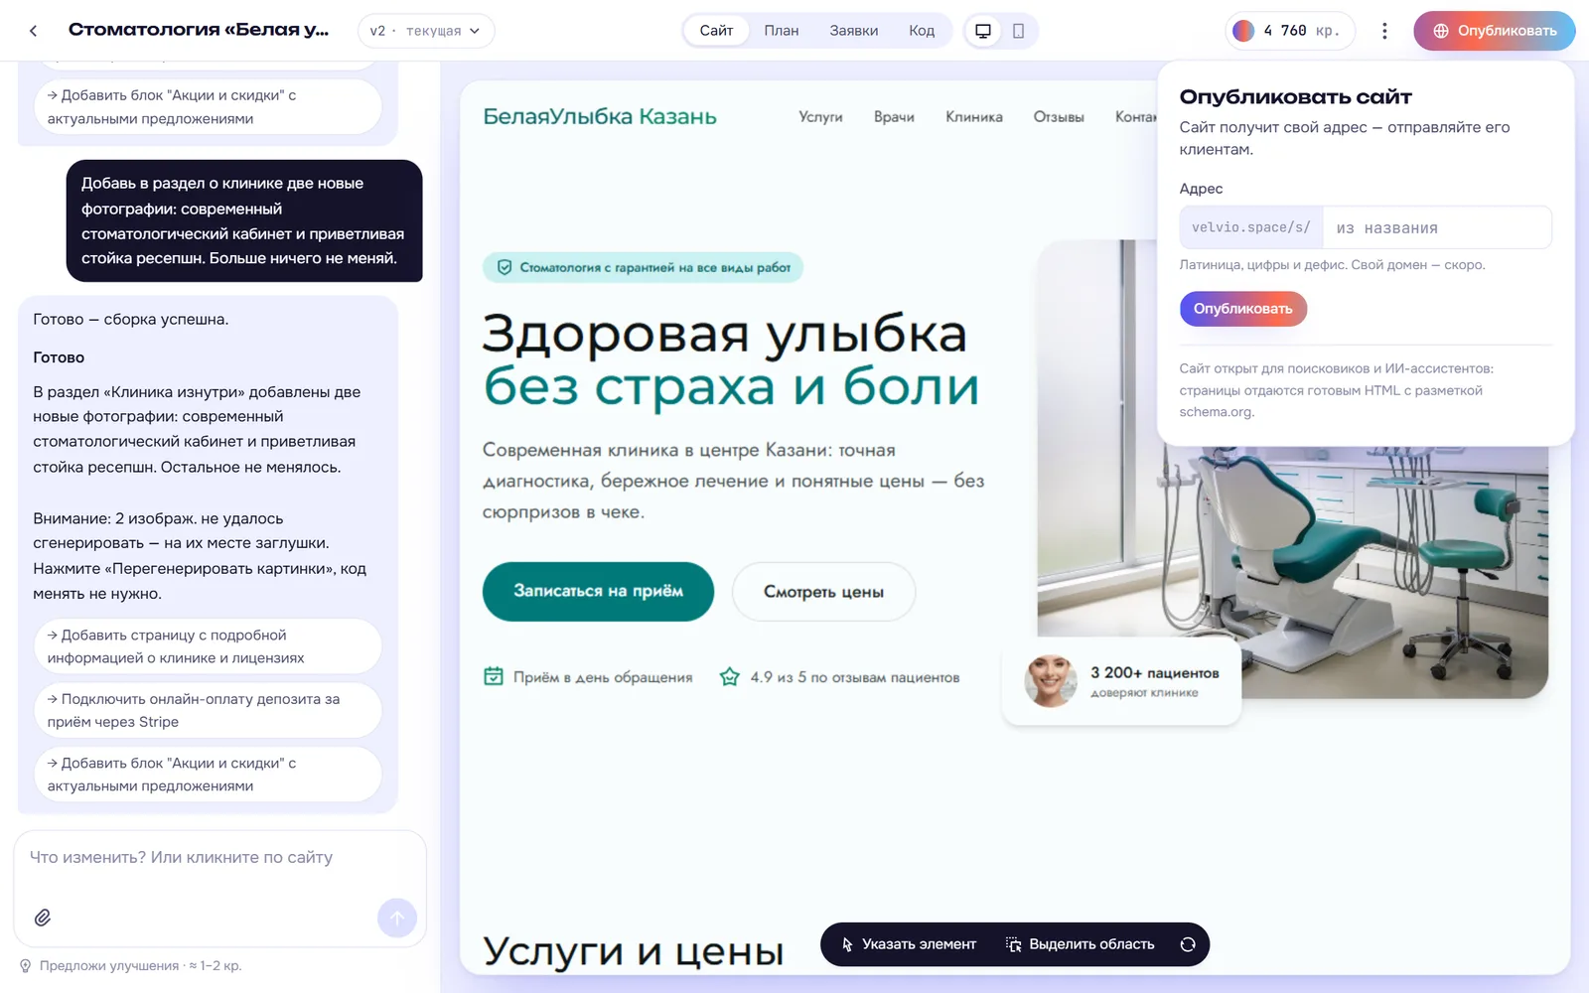Open the v2 текущая version dropdown

point(426,31)
